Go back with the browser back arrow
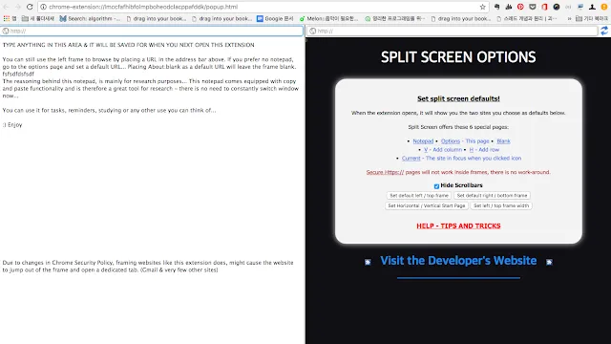The height and width of the screenshot is (344, 611). (6, 7)
